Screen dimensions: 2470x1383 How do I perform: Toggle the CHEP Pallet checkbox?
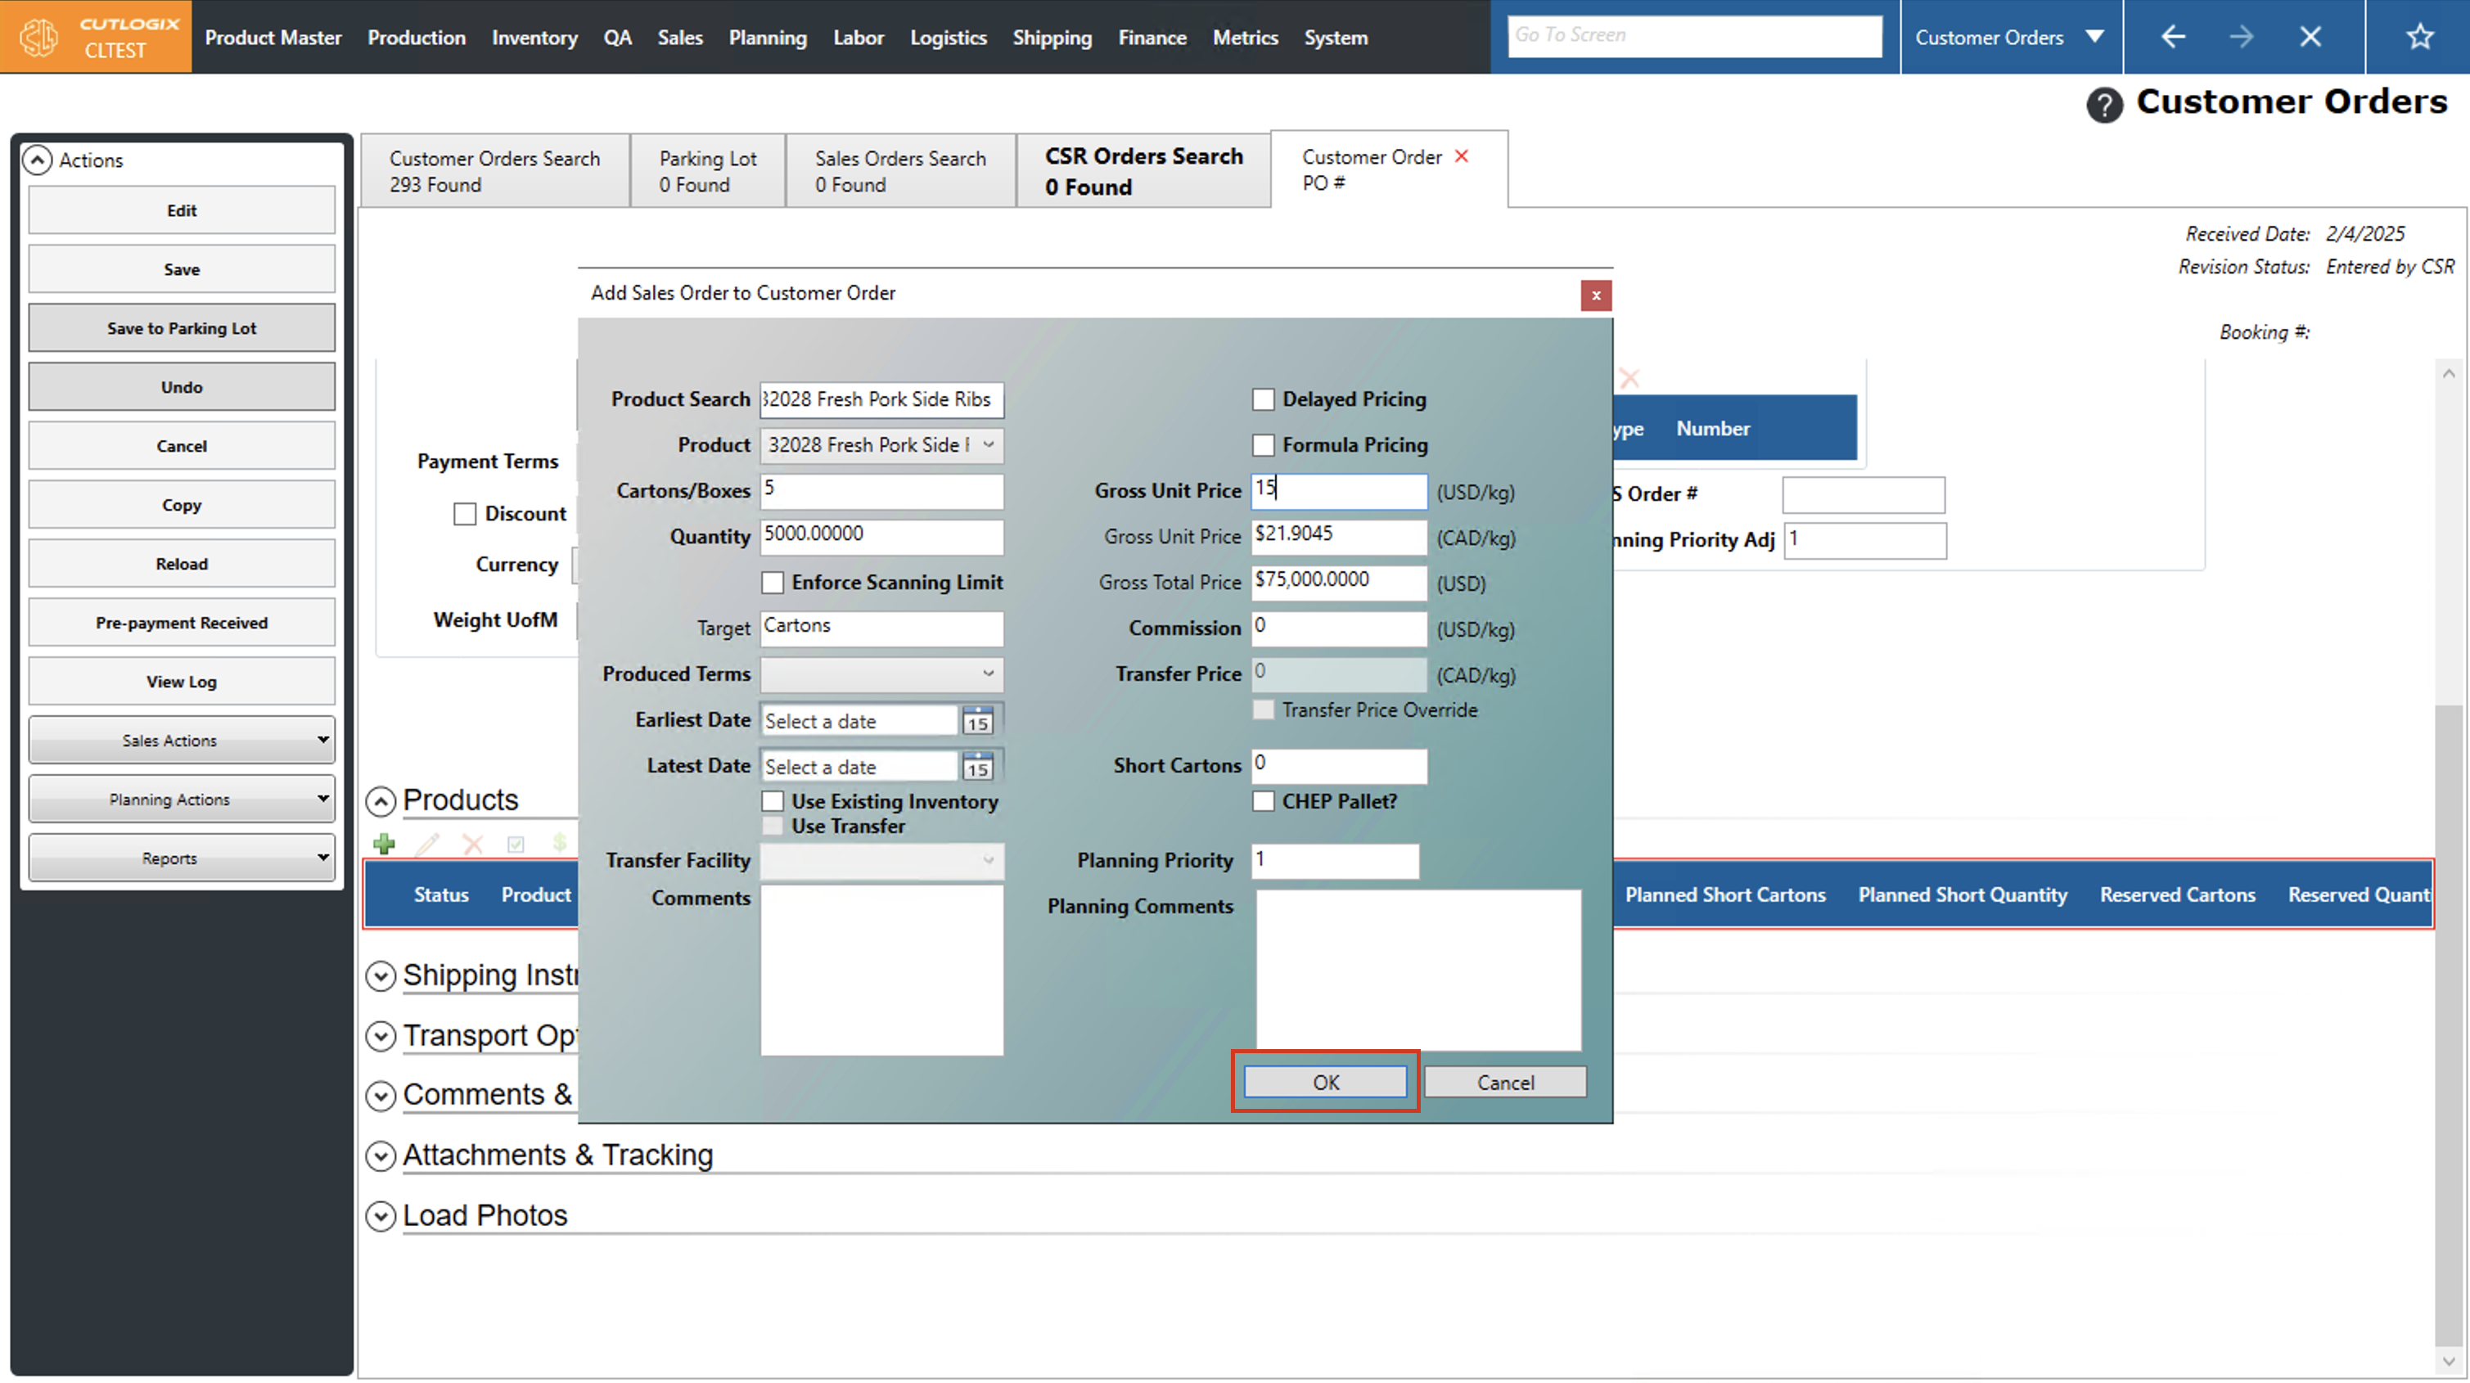(x=1263, y=801)
